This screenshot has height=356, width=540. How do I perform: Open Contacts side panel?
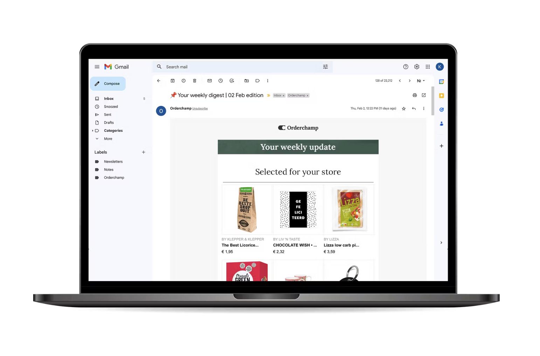[441, 123]
